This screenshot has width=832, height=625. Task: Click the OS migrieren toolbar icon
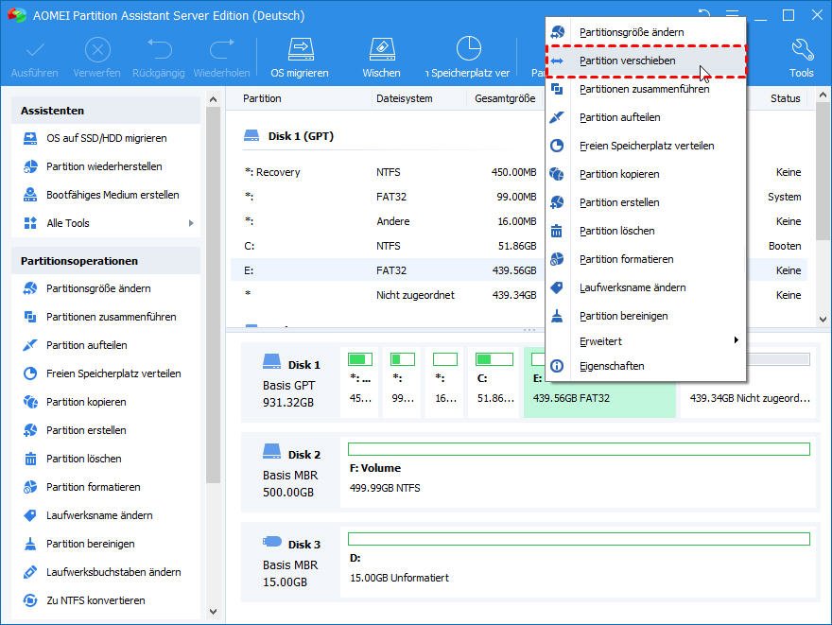click(x=301, y=50)
